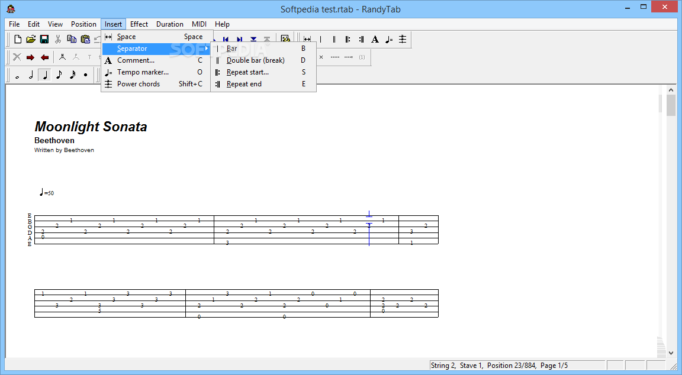The image size is (682, 375).
Task: Click the grey X delete icon
Action: [17, 57]
